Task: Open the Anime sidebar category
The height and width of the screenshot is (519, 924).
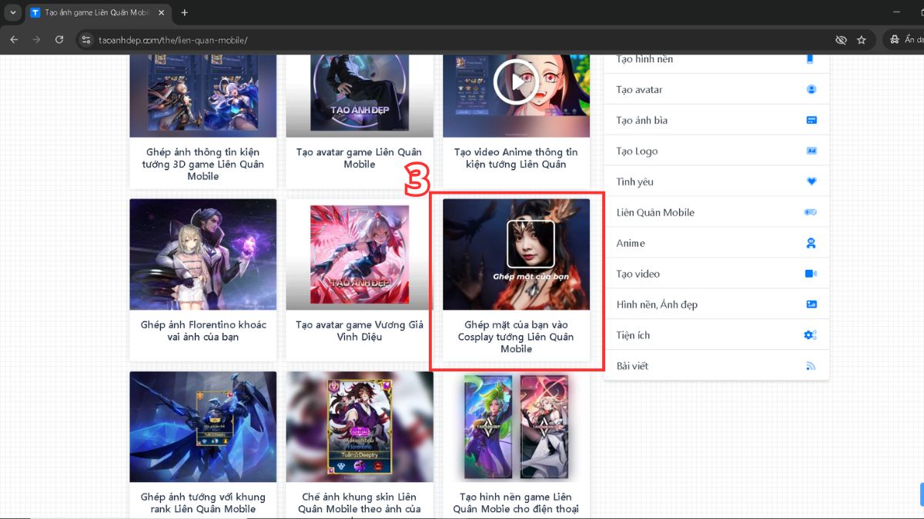Action: pyautogui.click(x=717, y=243)
